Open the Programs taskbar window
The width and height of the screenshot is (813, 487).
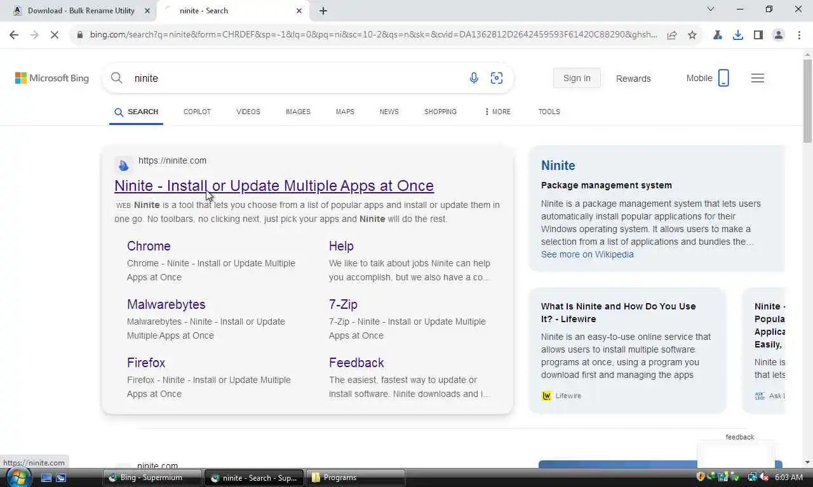356,477
